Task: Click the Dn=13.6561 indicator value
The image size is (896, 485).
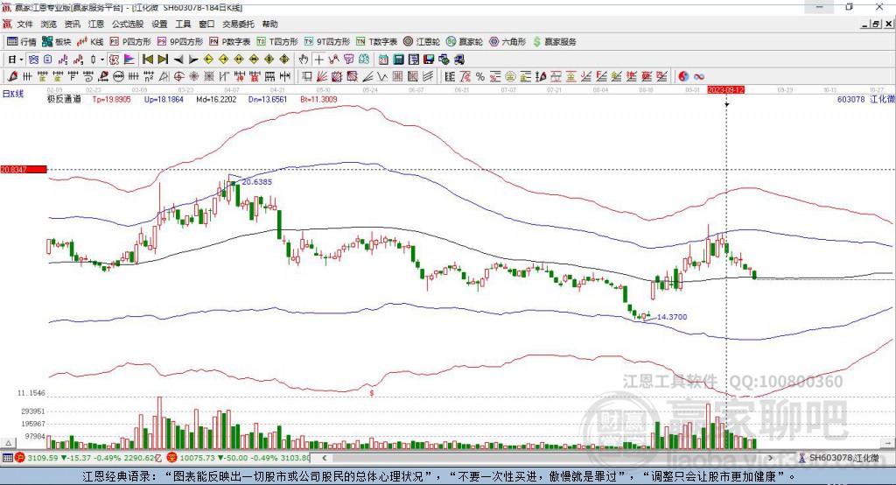Action: point(268,99)
